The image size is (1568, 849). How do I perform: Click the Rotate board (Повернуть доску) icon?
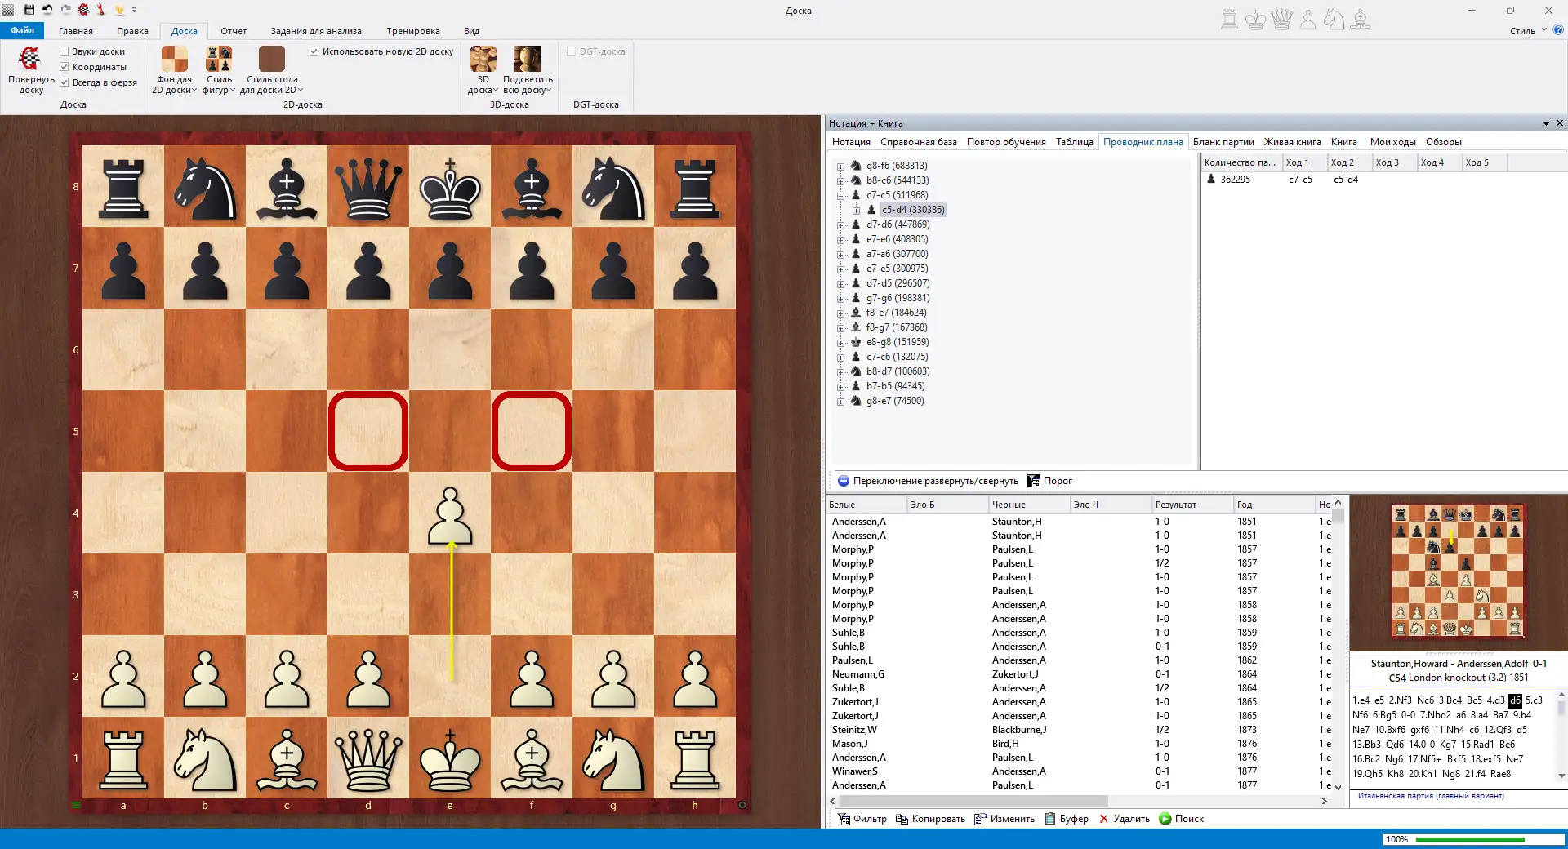point(30,60)
